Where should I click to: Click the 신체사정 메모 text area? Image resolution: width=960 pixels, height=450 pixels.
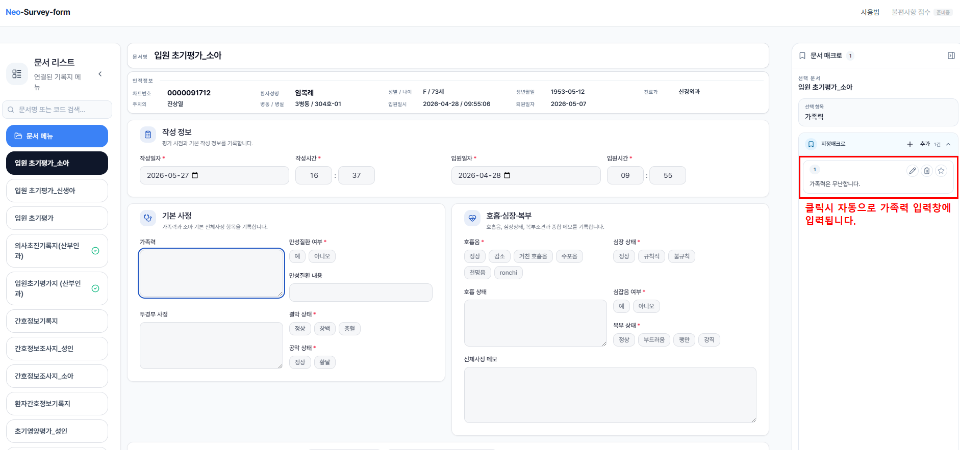(x=610, y=395)
